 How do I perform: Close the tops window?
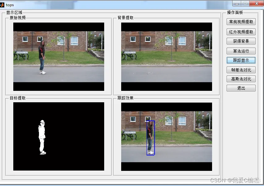[256, 3]
